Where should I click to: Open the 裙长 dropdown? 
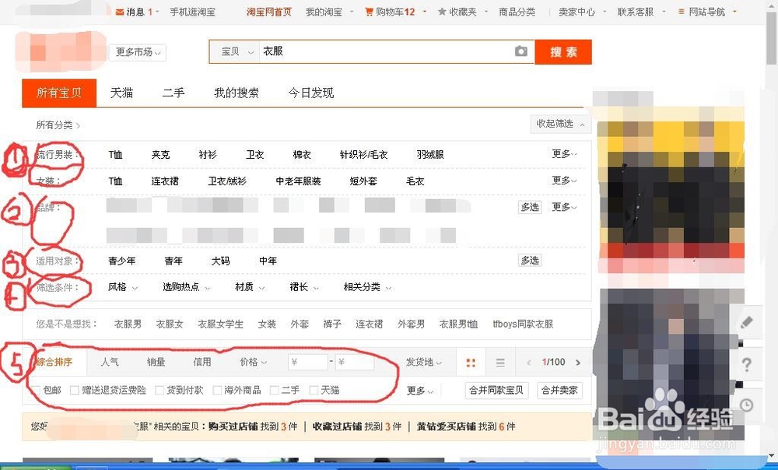304,287
